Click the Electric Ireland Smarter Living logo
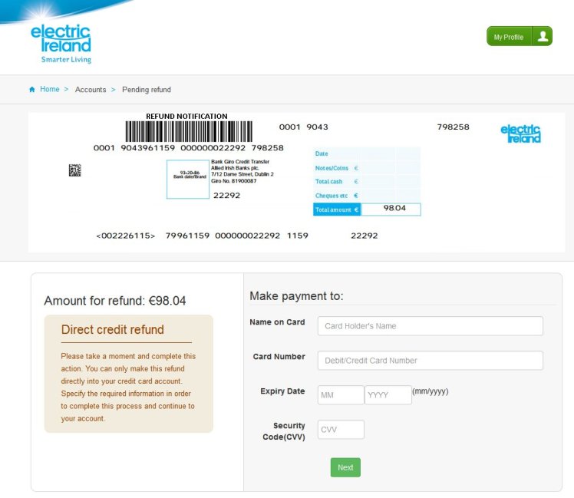 click(x=61, y=44)
